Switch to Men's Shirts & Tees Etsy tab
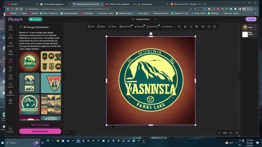Image resolution: width=262 pixels, height=147 pixels. point(185,4)
